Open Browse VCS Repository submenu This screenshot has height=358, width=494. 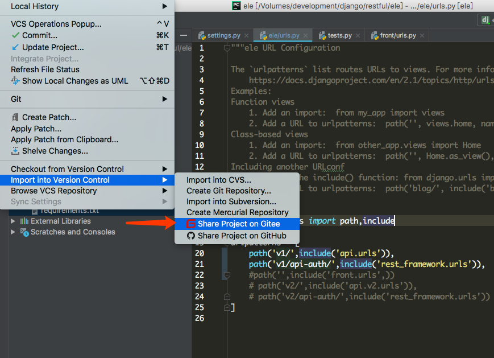88,191
